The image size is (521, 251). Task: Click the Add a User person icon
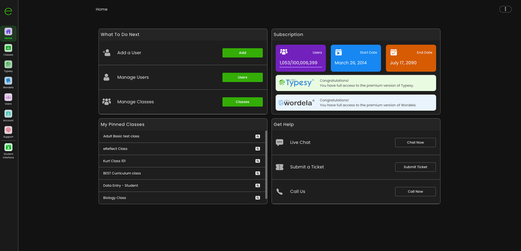pyautogui.click(x=107, y=53)
